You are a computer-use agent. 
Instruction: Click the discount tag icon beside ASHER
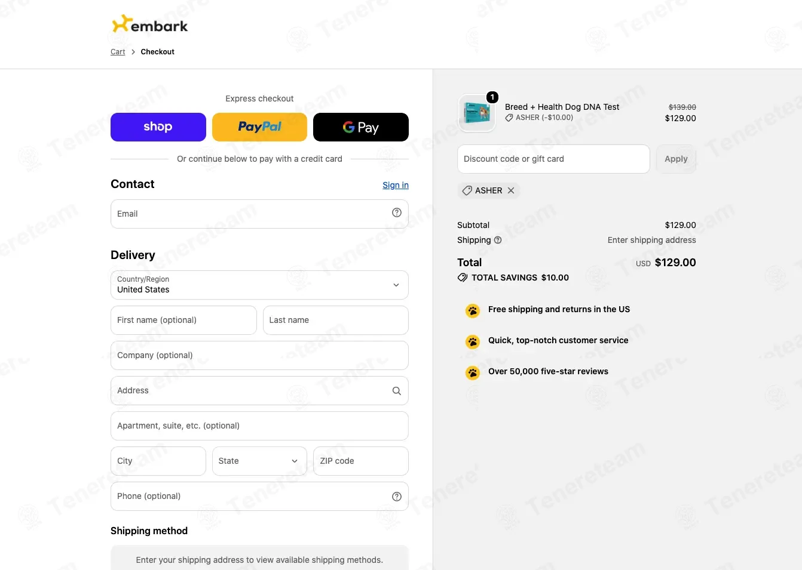coord(467,190)
